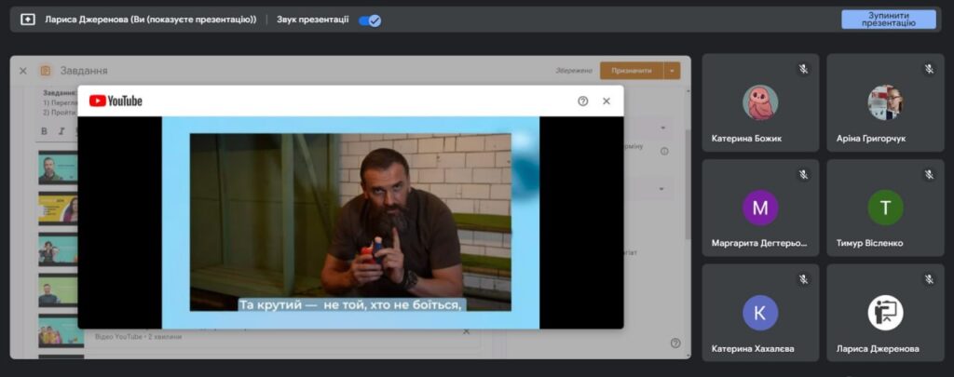The width and height of the screenshot is (954, 377).
Task: Click the Відео YouTube • 2 хвилини label
Action: coord(138,336)
